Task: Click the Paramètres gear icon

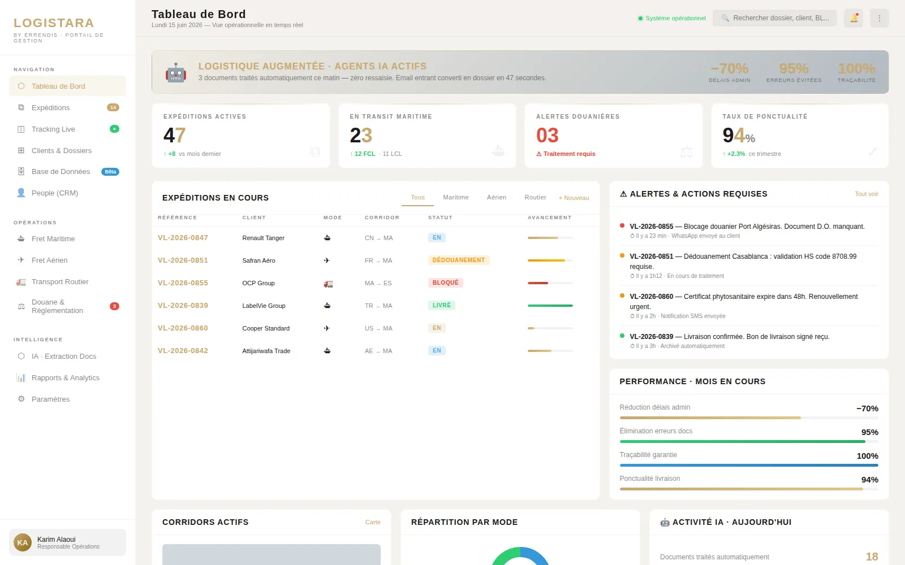Action: pyautogui.click(x=21, y=399)
